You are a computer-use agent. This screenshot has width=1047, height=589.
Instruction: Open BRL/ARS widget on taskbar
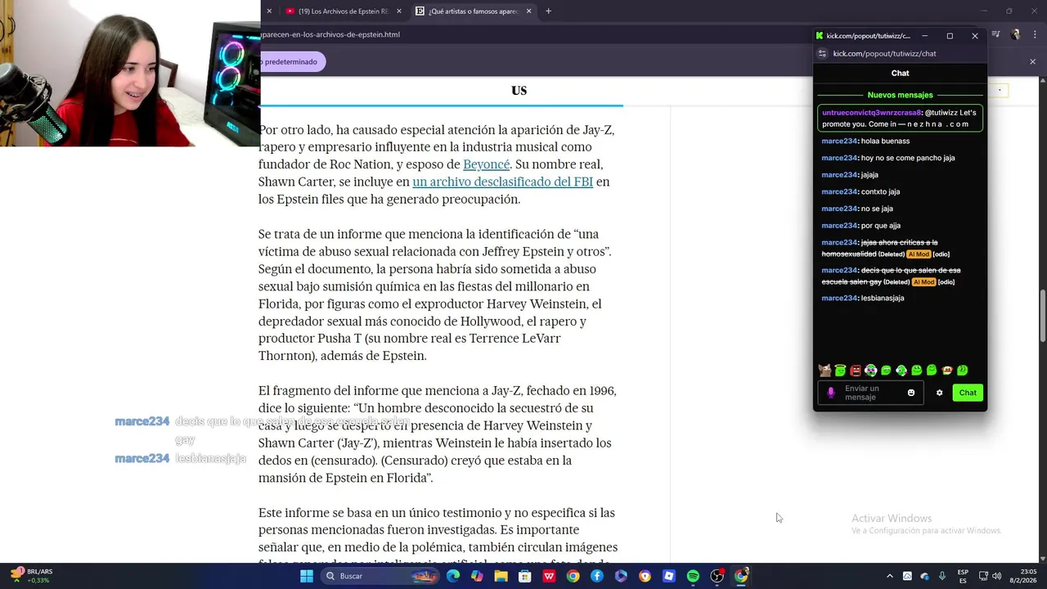(x=29, y=576)
